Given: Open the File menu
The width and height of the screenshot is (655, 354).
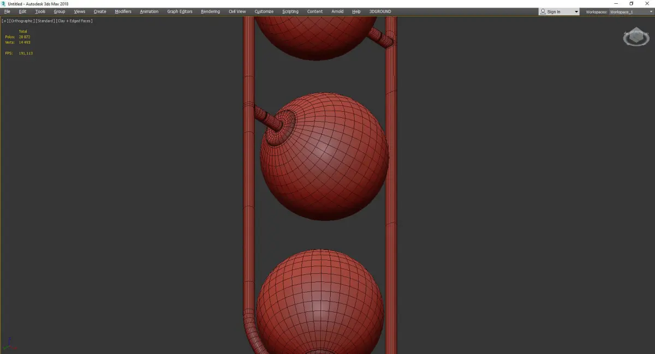Looking at the screenshot, I should (7, 11).
